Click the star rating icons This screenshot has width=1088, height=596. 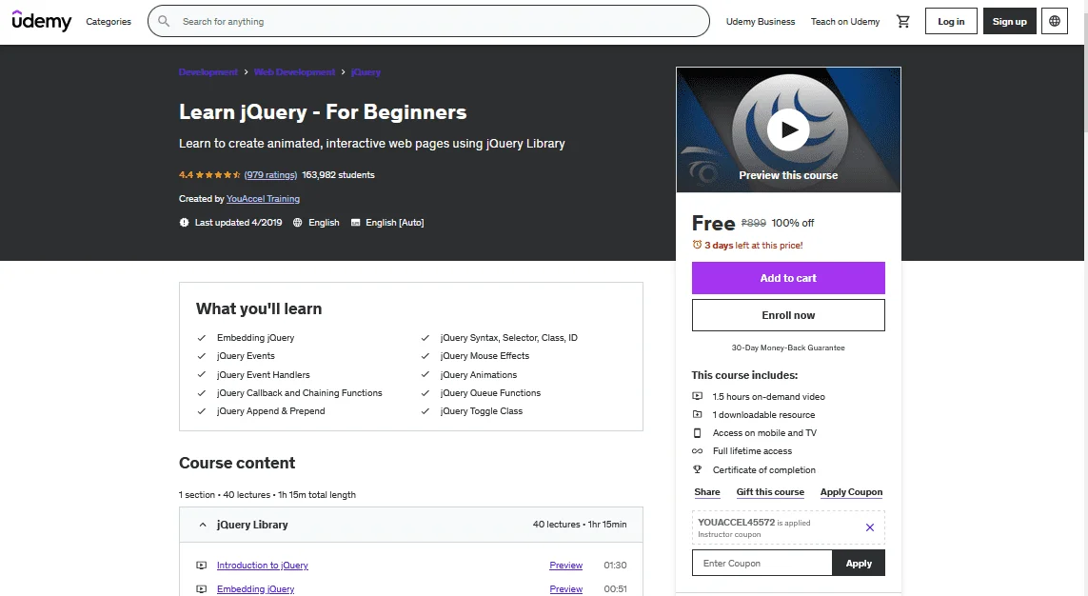(218, 175)
